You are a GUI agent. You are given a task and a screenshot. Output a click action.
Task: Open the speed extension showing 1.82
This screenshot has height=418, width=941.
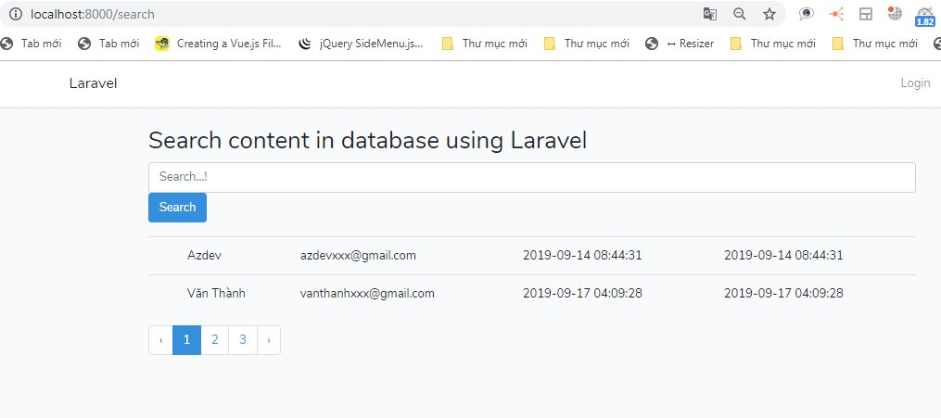pos(925,16)
